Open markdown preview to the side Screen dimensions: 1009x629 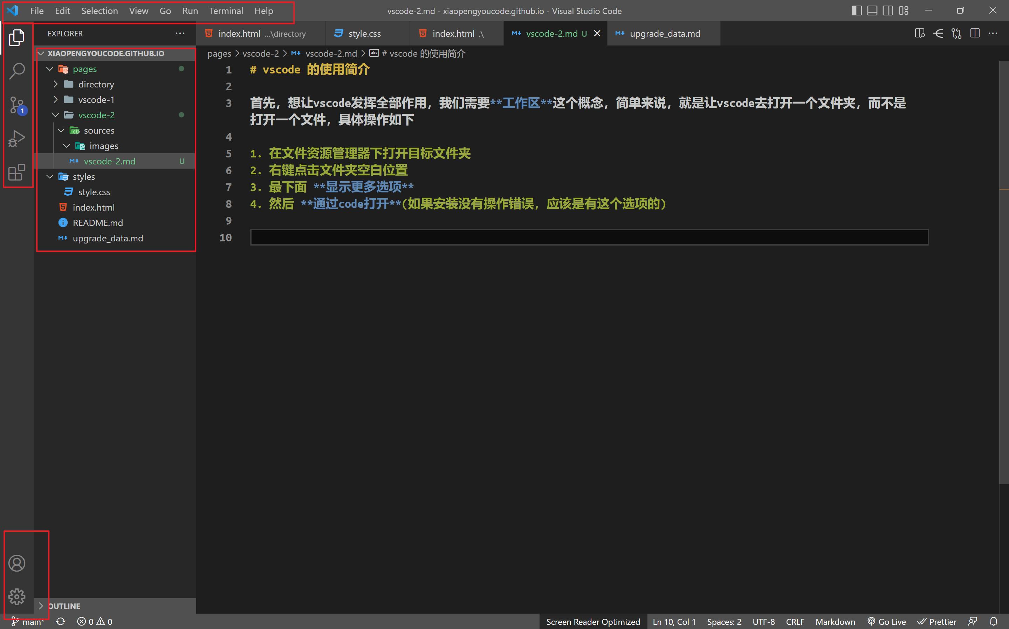coord(919,33)
